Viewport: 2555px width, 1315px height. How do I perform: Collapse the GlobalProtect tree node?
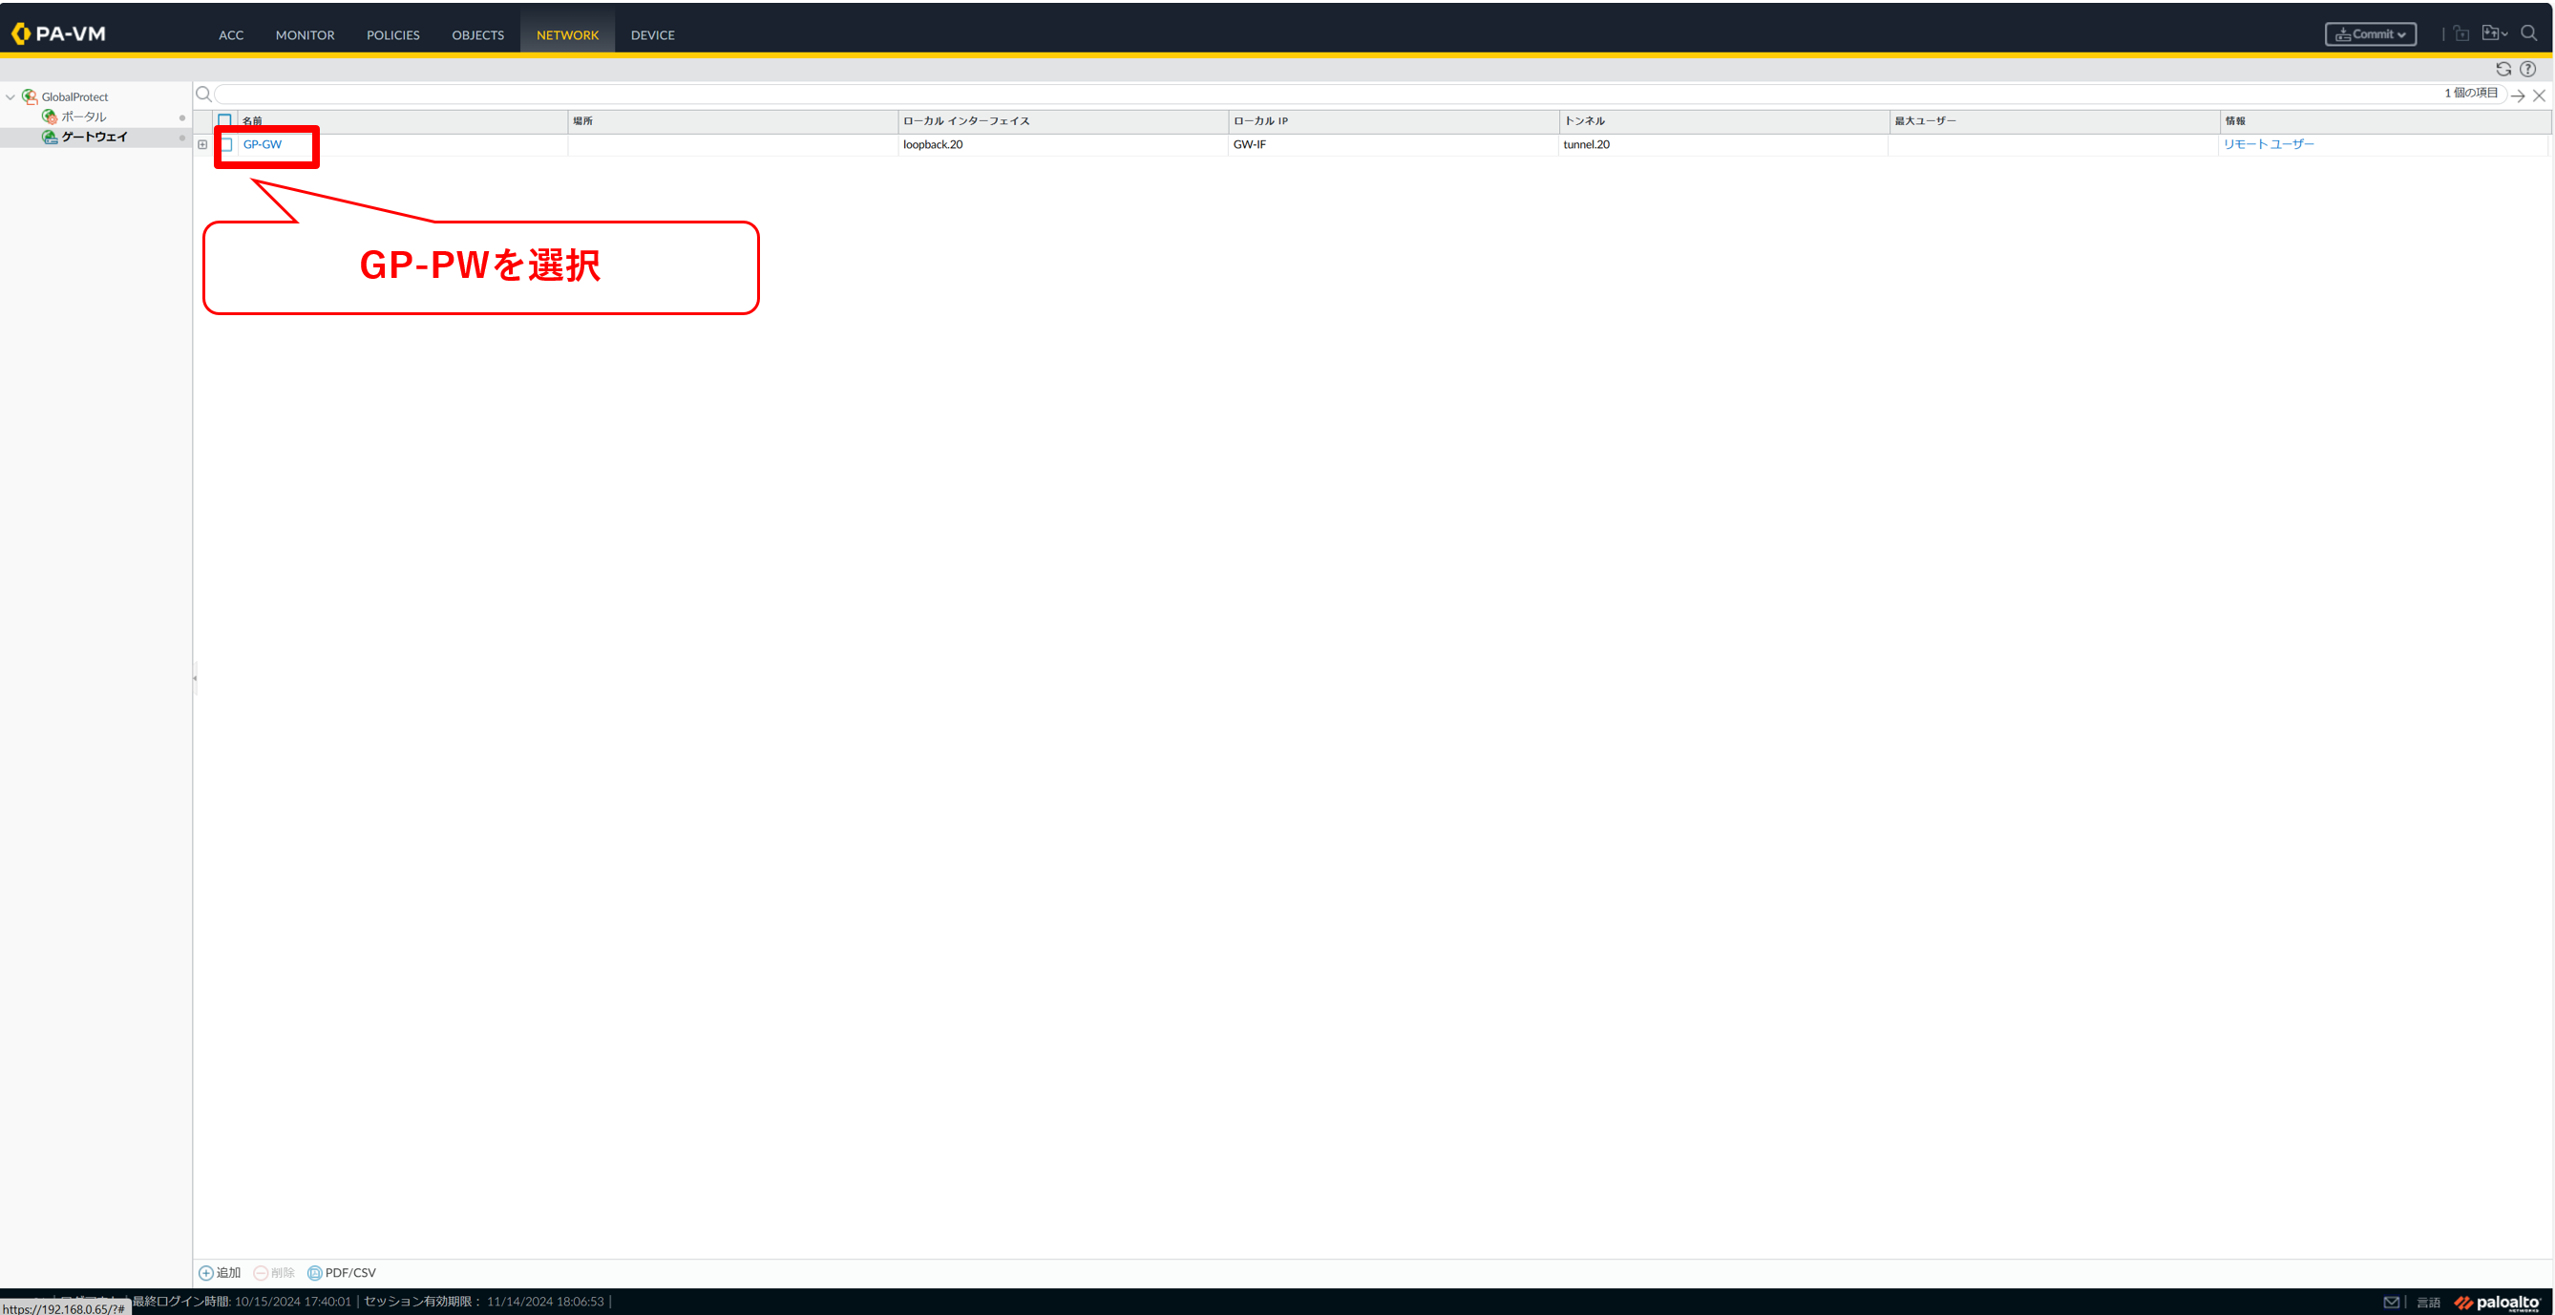[x=10, y=97]
